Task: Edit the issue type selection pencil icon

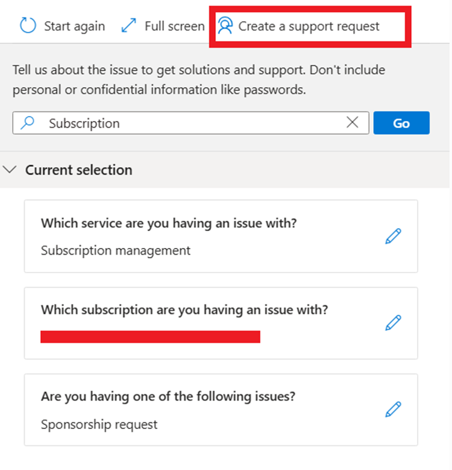Action: click(x=393, y=410)
